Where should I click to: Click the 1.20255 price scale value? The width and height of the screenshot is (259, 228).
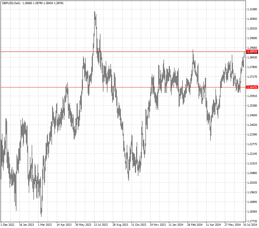coord(252,182)
